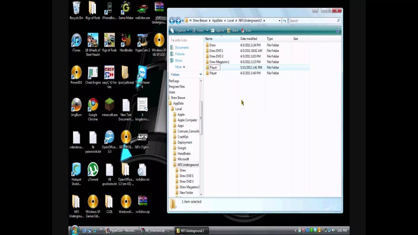Viewport: 418px width, 235px height.
Task: Click the folder tree vertical scrollbar
Action: point(201,117)
